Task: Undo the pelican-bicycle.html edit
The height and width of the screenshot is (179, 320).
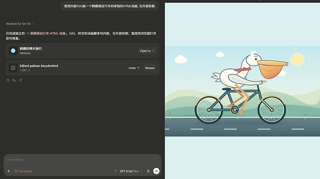Action: coord(134,68)
